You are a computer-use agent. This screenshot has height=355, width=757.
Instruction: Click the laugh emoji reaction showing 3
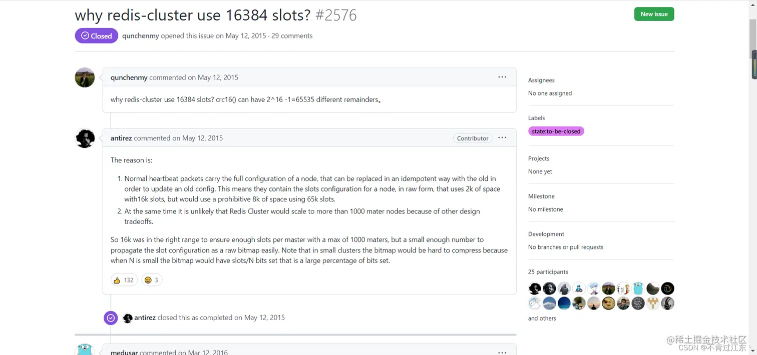[152, 280]
